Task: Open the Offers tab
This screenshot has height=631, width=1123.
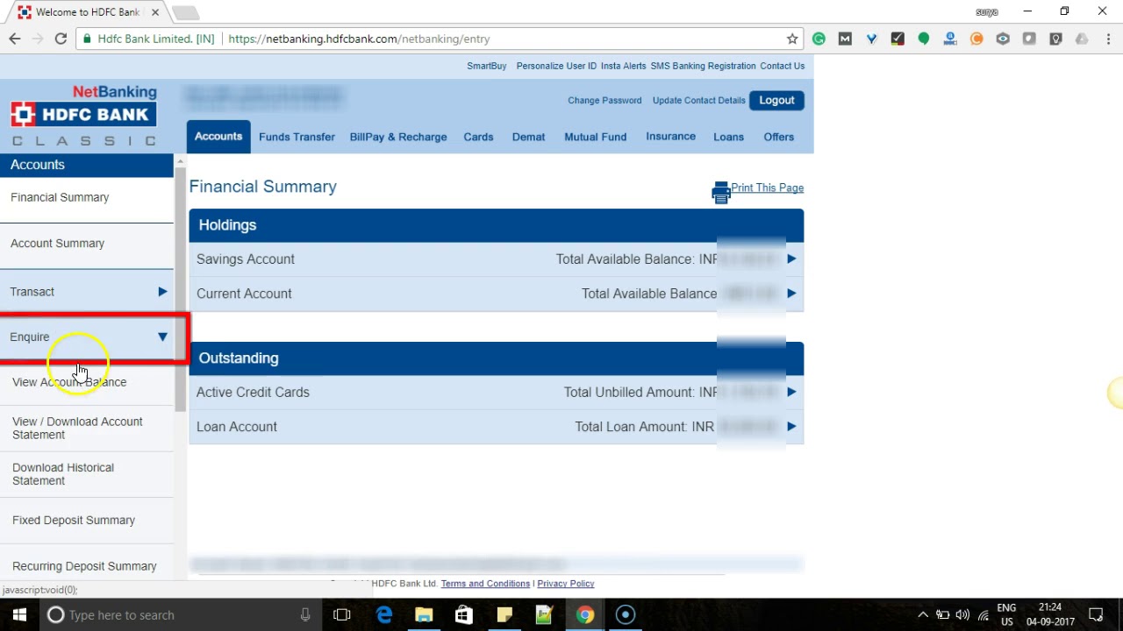Action: click(x=778, y=137)
